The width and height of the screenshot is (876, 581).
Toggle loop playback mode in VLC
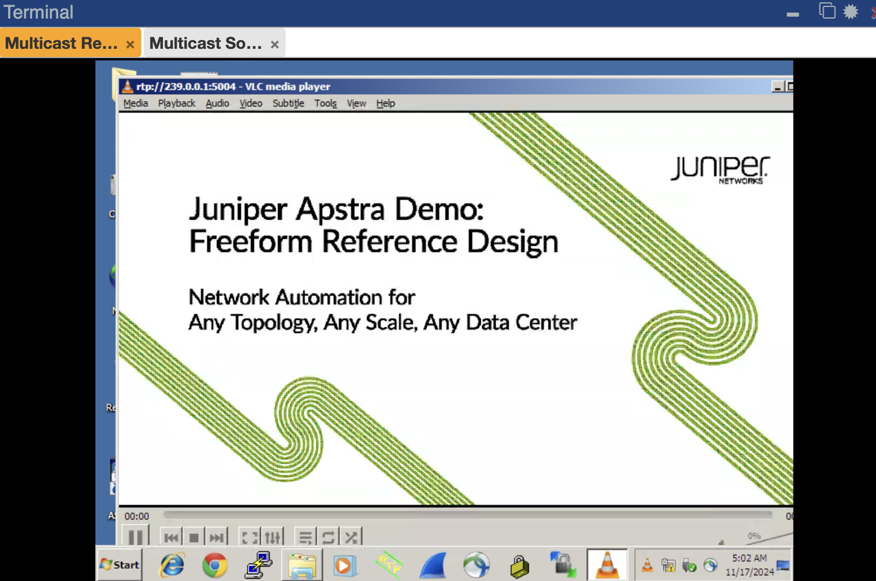(x=328, y=536)
